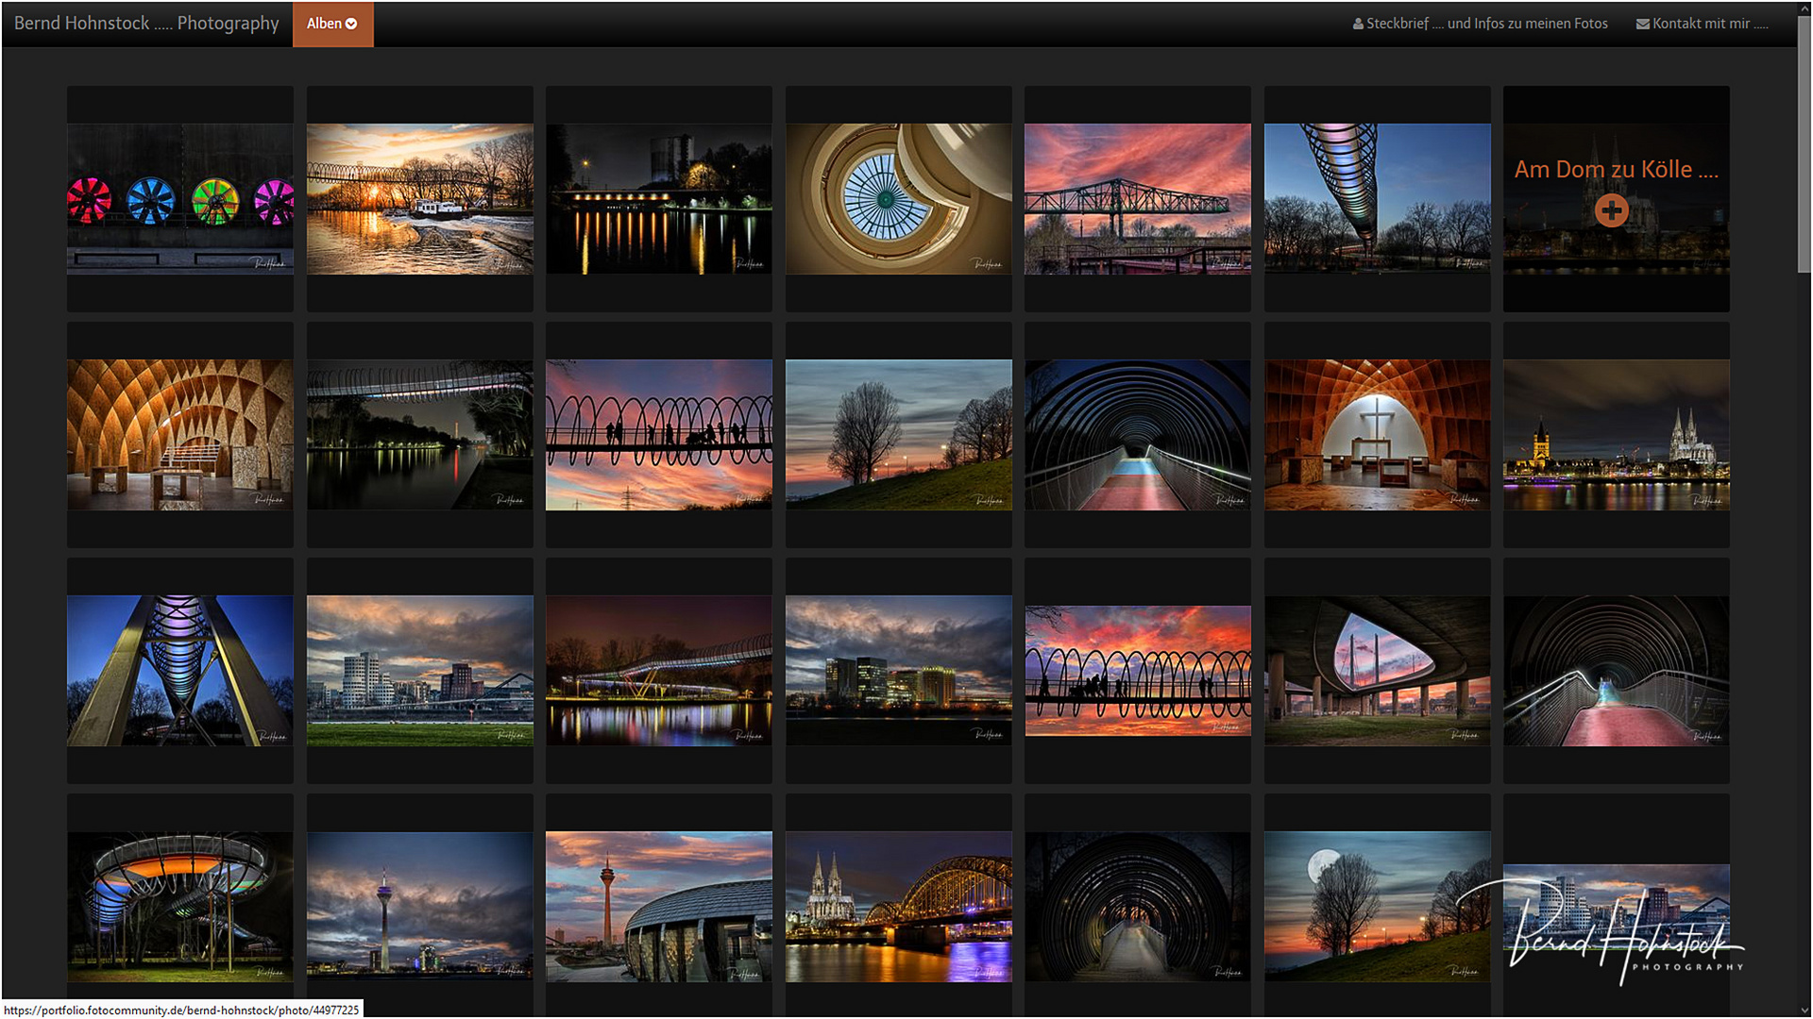The width and height of the screenshot is (1813, 1019).
Task: Click the scrollbar down arrow
Action: point(1805,1011)
